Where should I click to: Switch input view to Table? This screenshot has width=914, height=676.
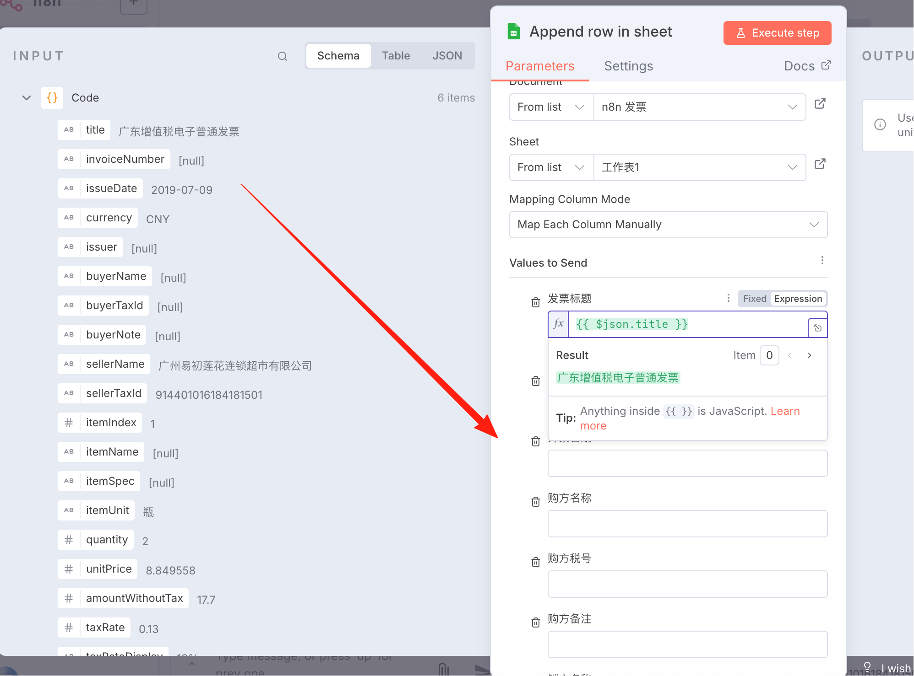(x=396, y=56)
